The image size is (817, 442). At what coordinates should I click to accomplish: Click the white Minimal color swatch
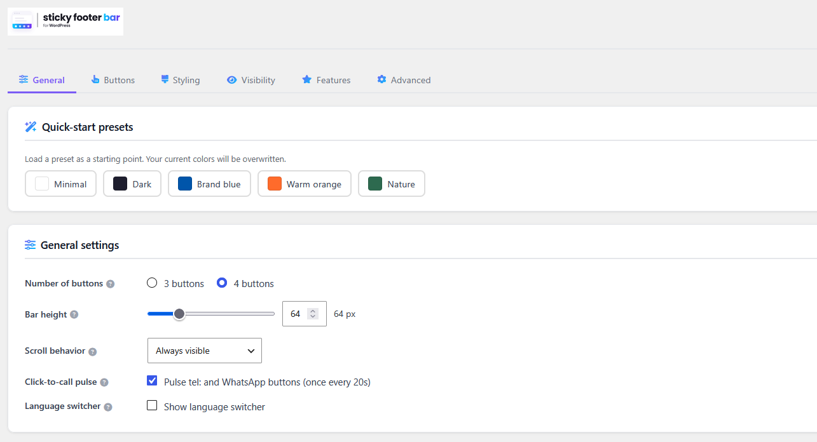point(42,184)
